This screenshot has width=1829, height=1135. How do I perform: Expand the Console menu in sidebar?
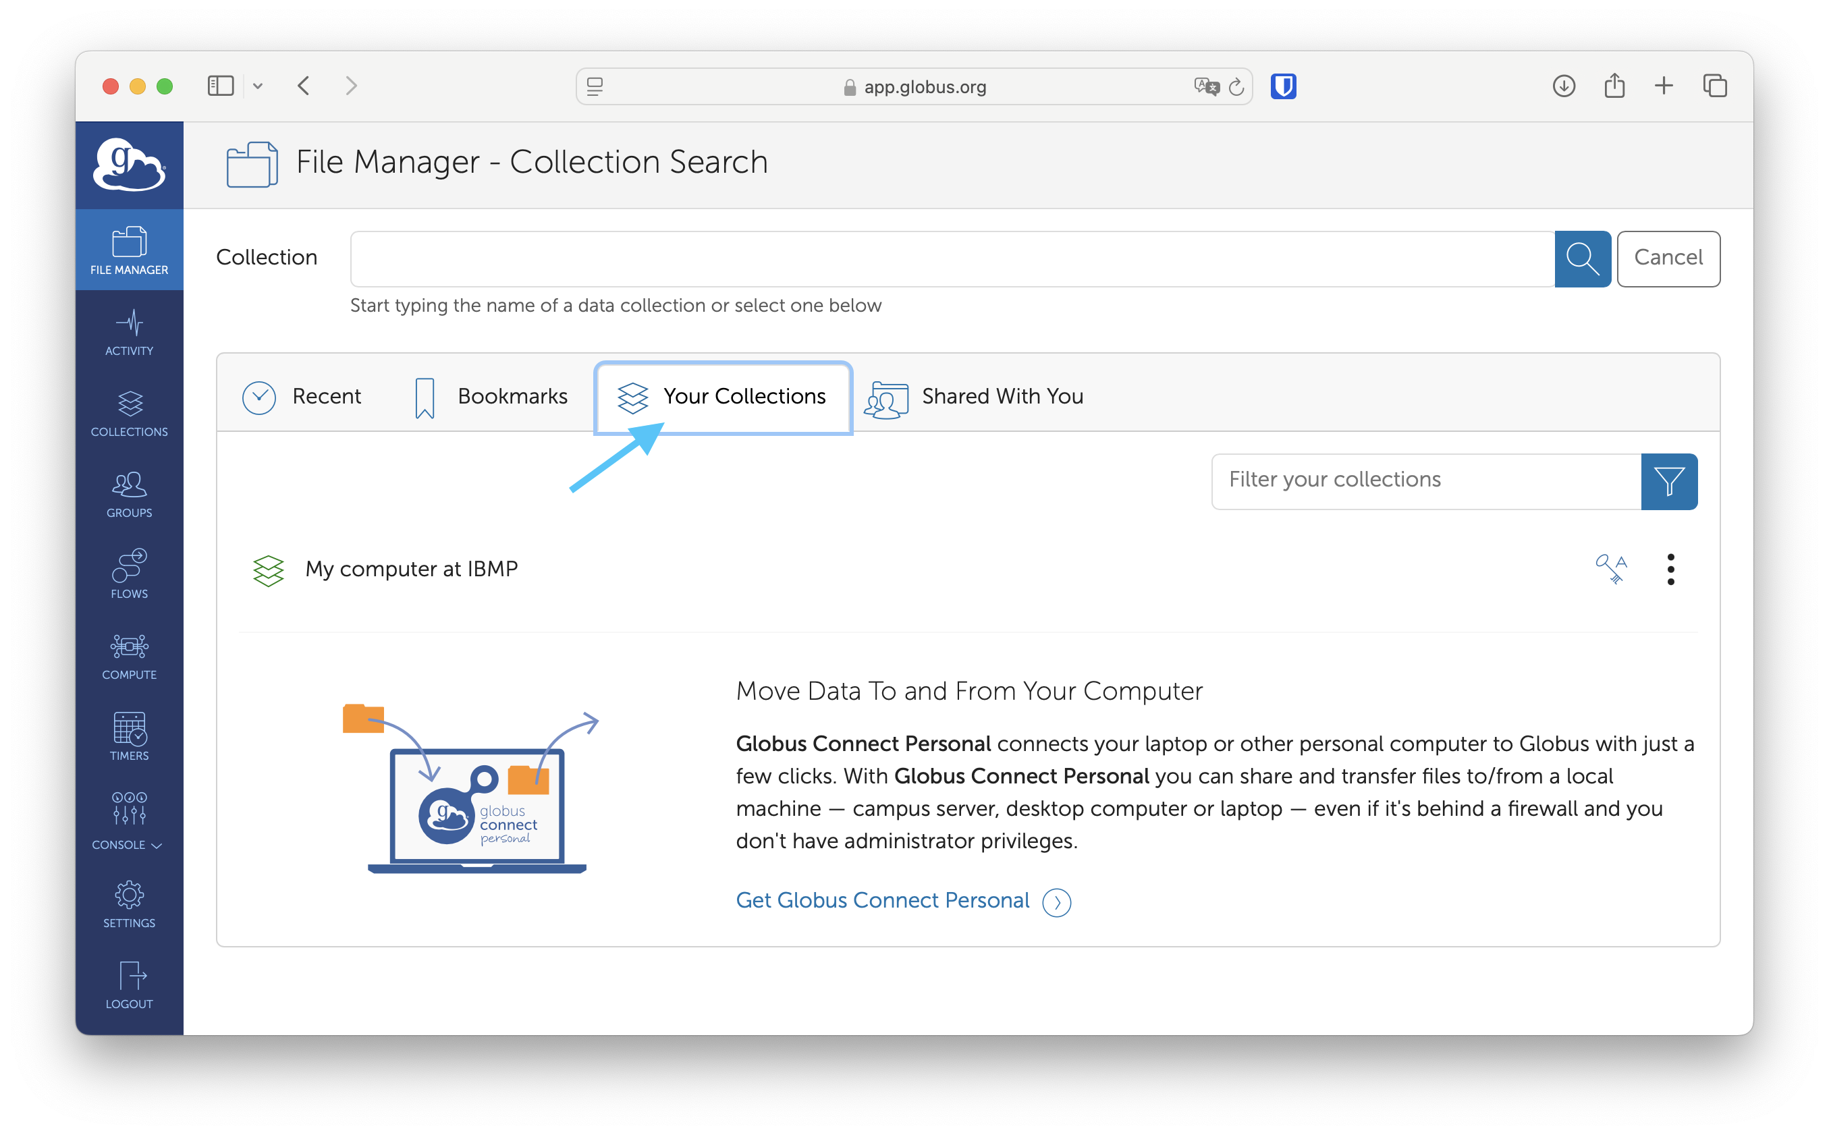click(129, 821)
